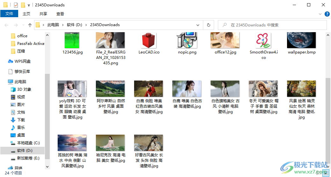Select the office12.jpg thumbnail

coord(225,40)
